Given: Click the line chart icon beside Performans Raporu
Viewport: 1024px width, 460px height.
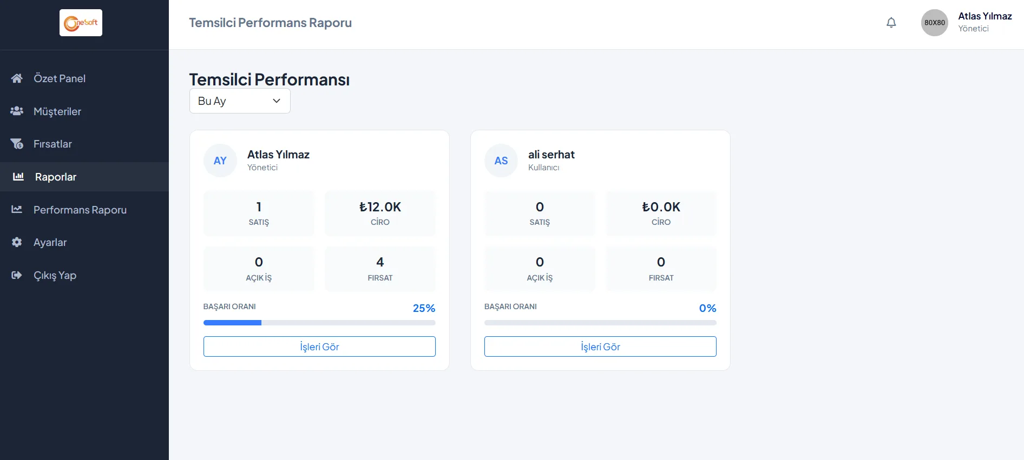Looking at the screenshot, I should pyautogui.click(x=17, y=210).
